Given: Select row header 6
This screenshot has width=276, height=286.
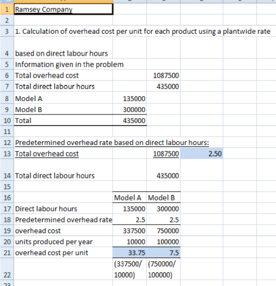Looking at the screenshot, I should (7, 75).
